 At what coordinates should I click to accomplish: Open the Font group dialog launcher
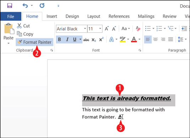[140, 50]
